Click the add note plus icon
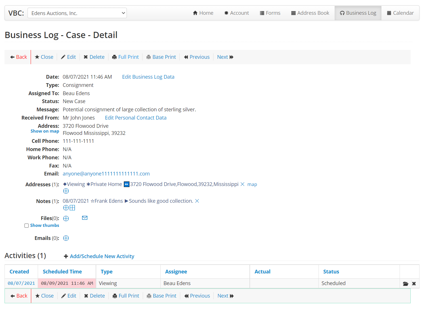Viewport: 428px width, 320px height. pos(66,208)
